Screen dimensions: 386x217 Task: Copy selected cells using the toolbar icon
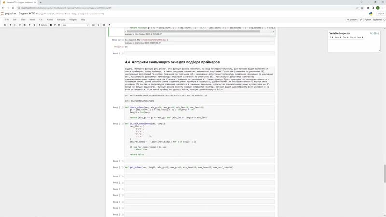click(20, 25)
